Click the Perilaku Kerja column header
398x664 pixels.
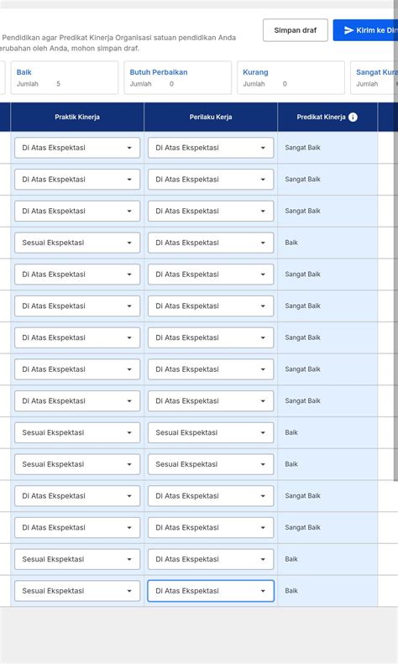point(211,117)
